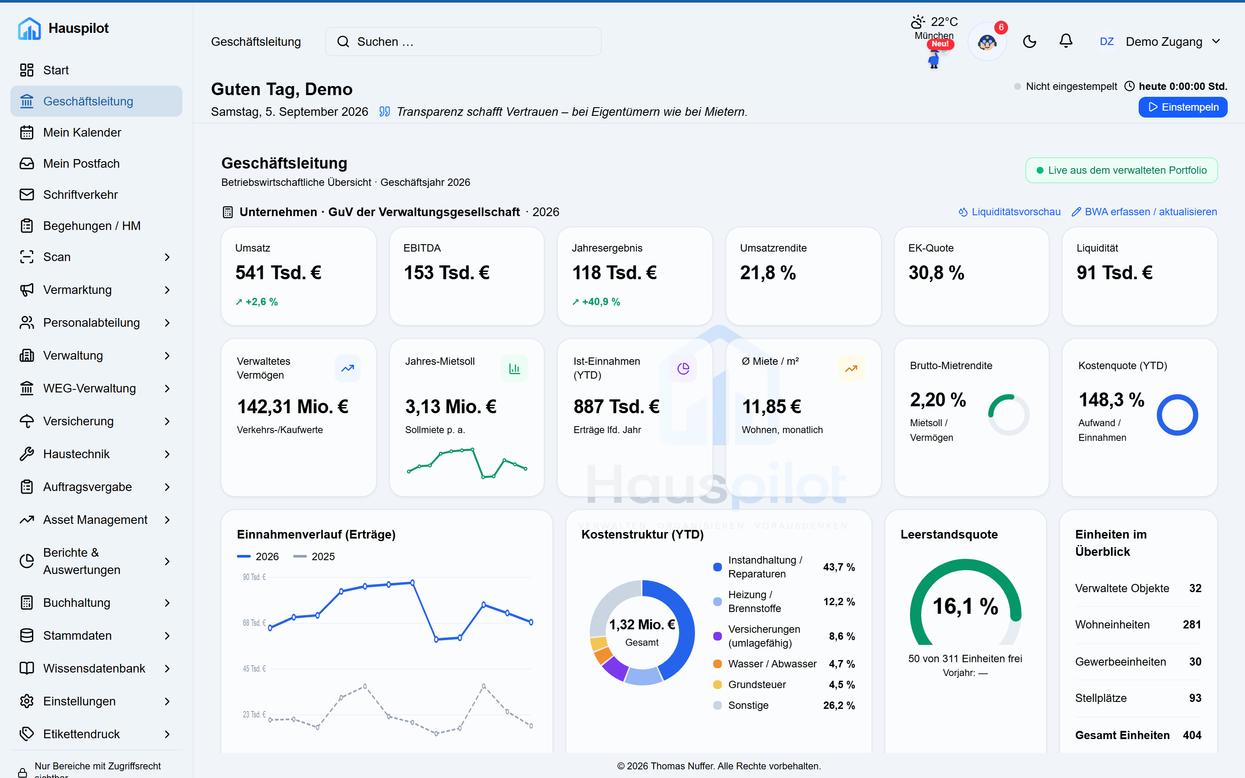Image resolution: width=1245 pixels, height=778 pixels.
Task: Expand the Vermarktung submenu chevron
Action: [x=167, y=290]
